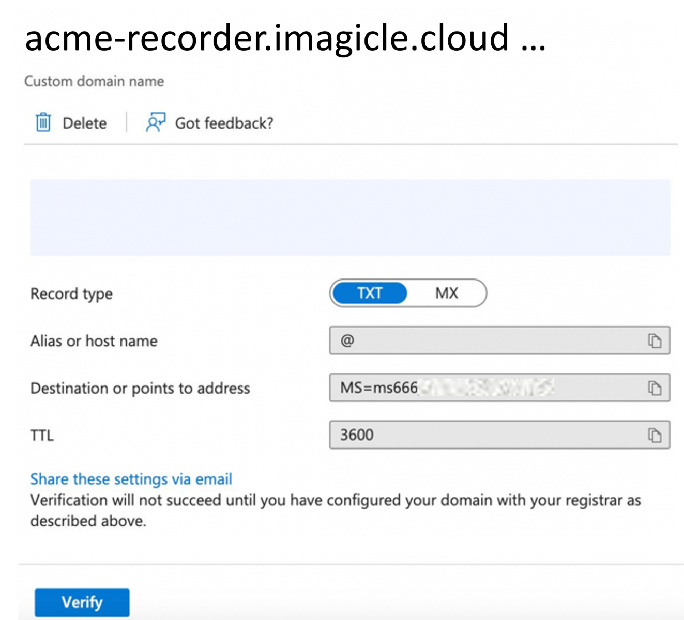Select the TXT record type
The height and width of the screenshot is (620, 684).
[370, 293]
